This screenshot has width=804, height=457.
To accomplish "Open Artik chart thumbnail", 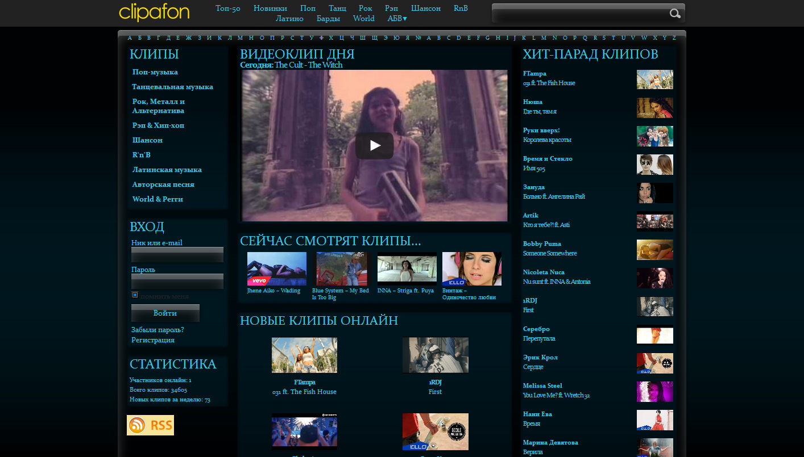I will pos(655,221).
